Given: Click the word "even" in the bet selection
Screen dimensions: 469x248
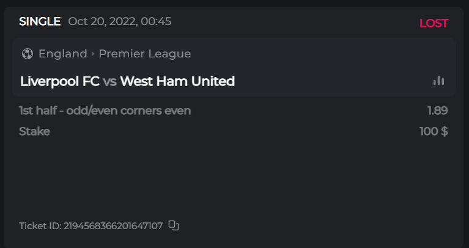Looking at the screenshot, I should click(177, 111).
